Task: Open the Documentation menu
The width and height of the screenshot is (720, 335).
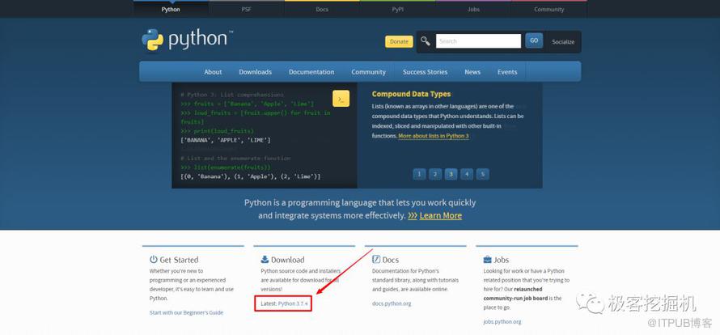Action: [311, 72]
